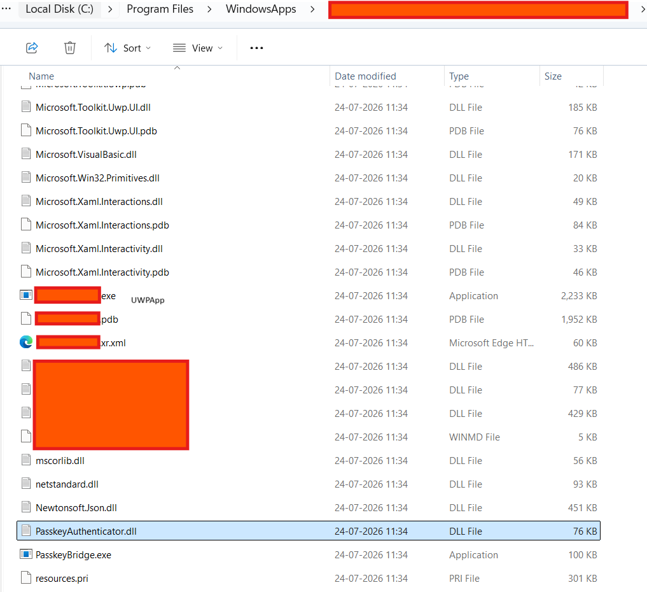Sort by Date modified column header
647x592 pixels.
[365, 76]
